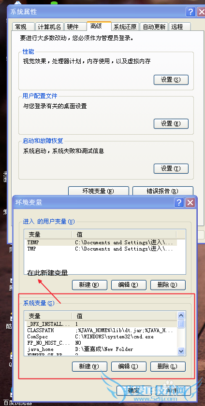Open the 计算机名 tab

(49, 27)
